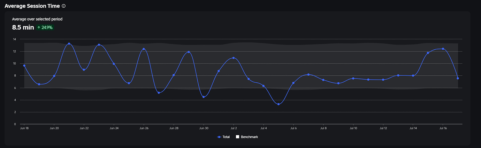481x148 pixels.
Task: Click the Average Session Time title
Action: (x=32, y=6)
